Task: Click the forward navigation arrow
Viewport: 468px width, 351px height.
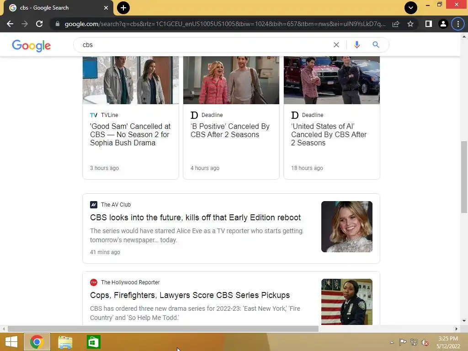Action: point(25,24)
